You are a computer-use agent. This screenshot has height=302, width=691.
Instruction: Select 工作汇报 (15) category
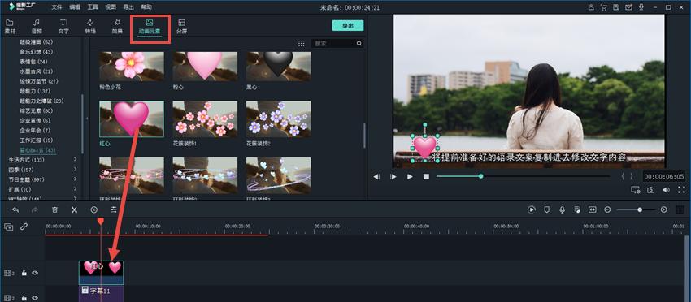click(36, 140)
